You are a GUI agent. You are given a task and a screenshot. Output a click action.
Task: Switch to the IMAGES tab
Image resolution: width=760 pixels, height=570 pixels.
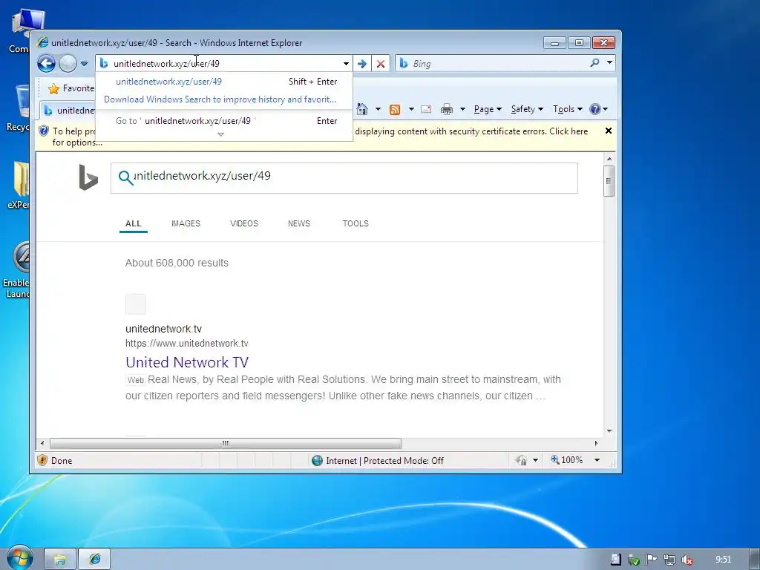coord(186,223)
